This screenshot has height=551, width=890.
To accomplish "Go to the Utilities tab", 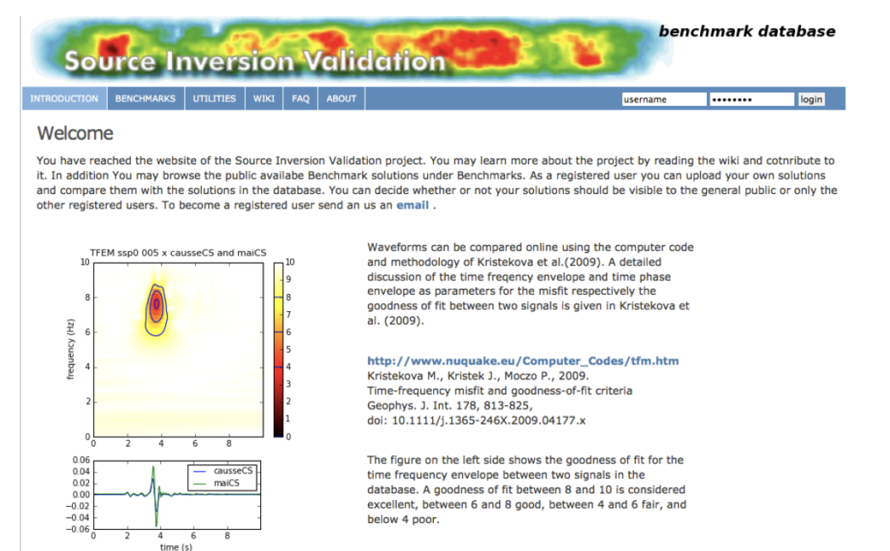I will click(x=214, y=98).
